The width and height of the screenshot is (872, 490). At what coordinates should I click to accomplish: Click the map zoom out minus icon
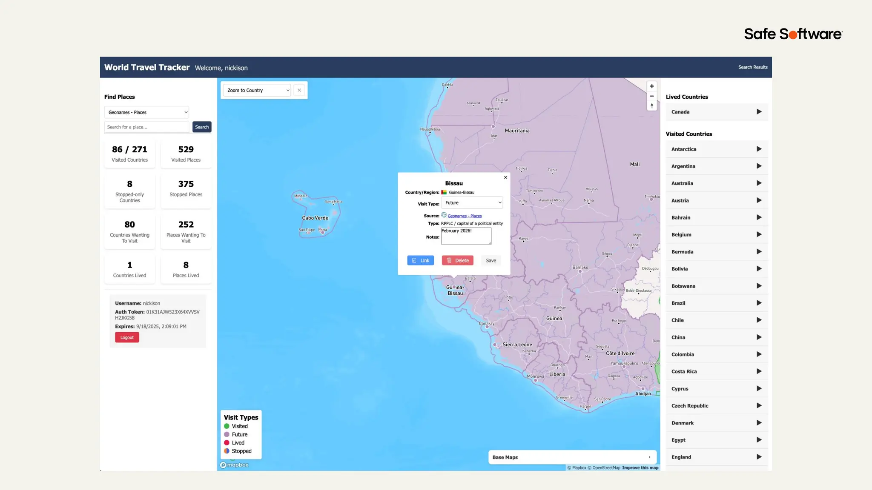coord(651,96)
